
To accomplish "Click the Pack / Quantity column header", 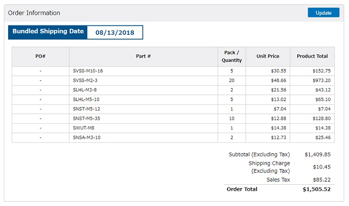I will tap(232, 57).
